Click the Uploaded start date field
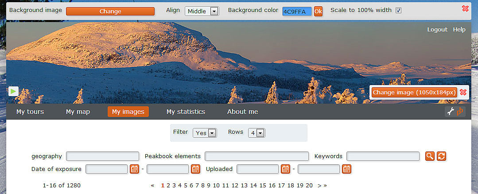The height and width of the screenshot is (194, 478). point(257,169)
